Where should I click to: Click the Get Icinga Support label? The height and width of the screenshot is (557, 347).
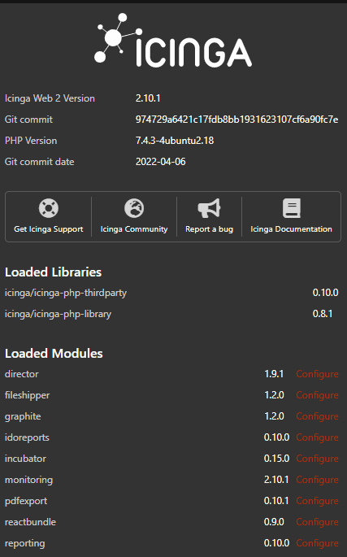pos(48,229)
